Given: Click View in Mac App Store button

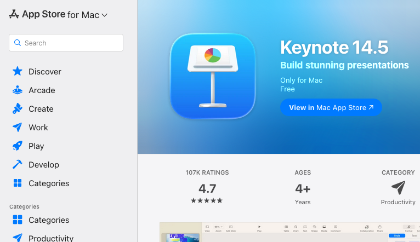Looking at the screenshot, I should (x=331, y=107).
